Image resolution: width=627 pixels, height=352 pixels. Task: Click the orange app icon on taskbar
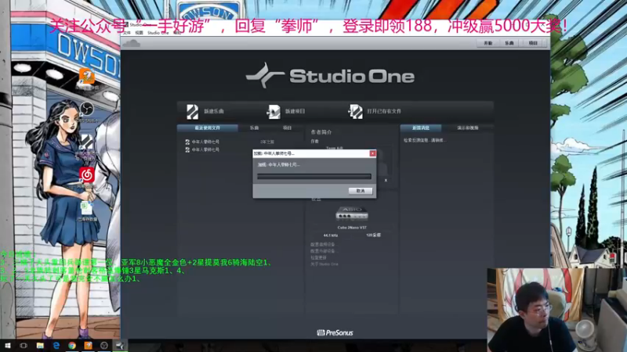click(x=88, y=346)
